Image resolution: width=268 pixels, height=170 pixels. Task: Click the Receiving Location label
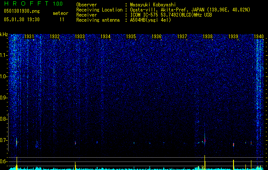(99, 10)
